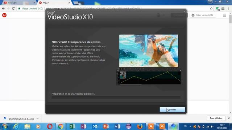Open Windows Media Player from the taskbar

(38, 126)
